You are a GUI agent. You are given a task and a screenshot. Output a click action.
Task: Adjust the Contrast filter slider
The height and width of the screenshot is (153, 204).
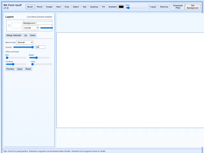pyautogui.click(x=16, y=64)
